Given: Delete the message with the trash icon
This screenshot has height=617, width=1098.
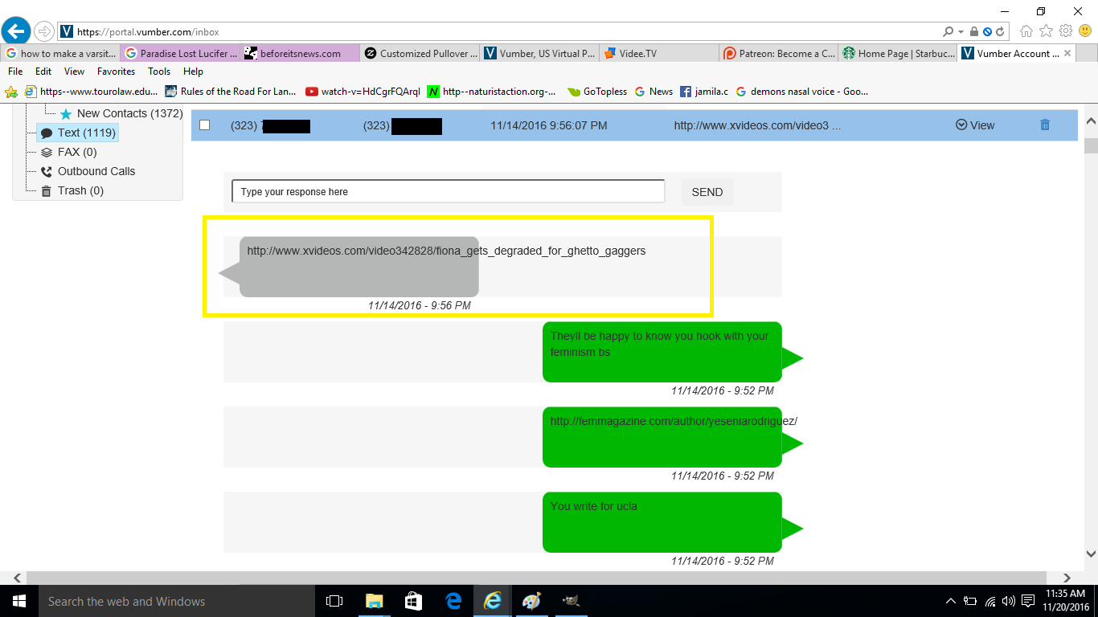Looking at the screenshot, I should 1045,125.
